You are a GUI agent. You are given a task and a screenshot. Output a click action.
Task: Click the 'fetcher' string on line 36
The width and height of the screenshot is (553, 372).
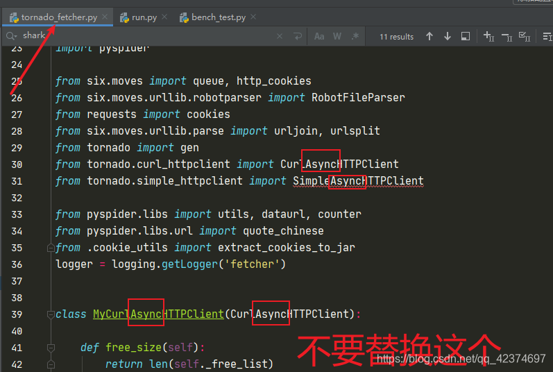pos(252,264)
